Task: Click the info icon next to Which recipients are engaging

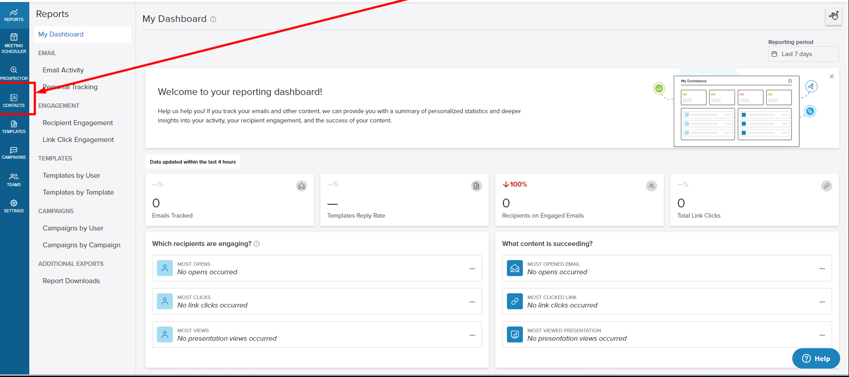Action: (x=257, y=244)
